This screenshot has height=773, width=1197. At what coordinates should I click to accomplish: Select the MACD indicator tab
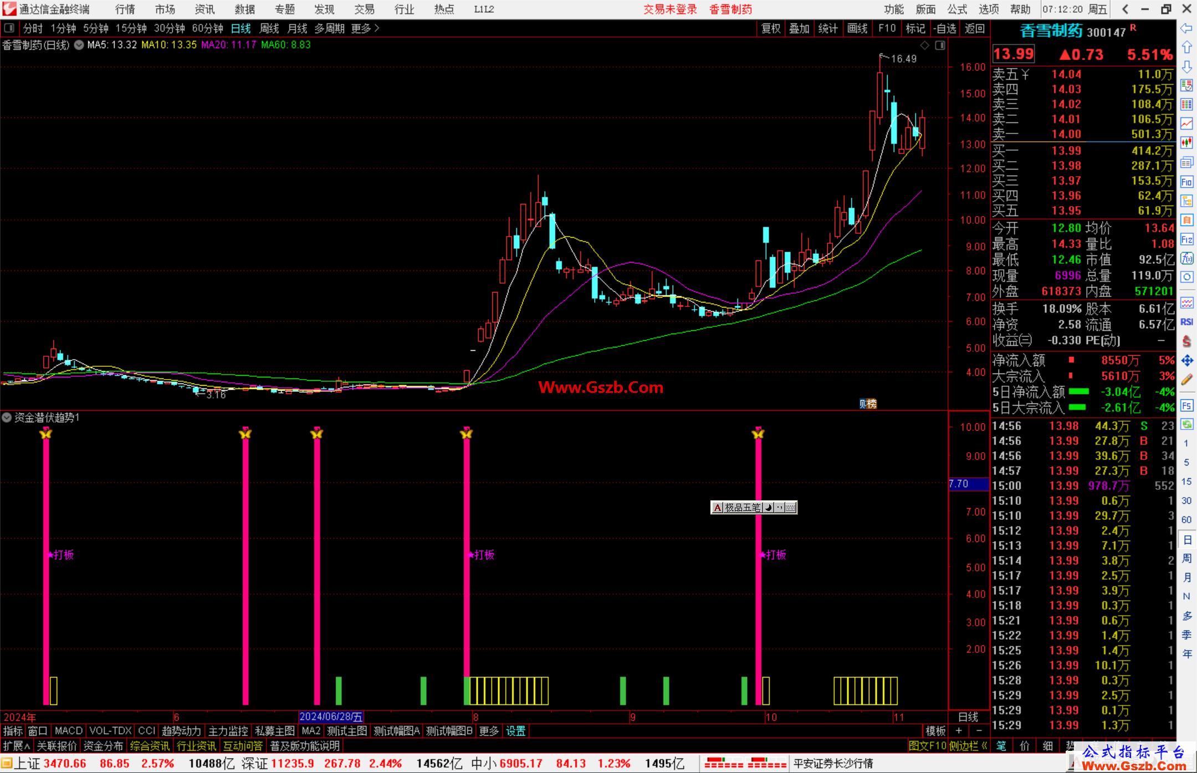(69, 731)
